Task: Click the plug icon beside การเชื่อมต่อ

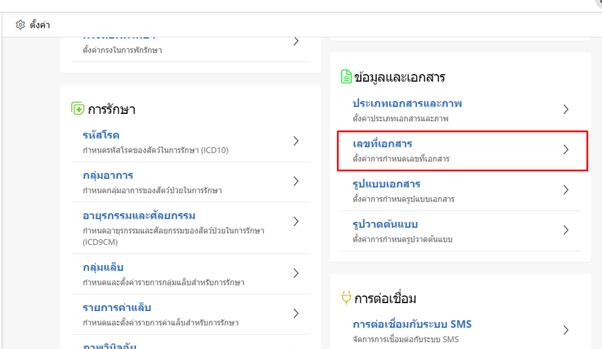Action: coord(346,299)
